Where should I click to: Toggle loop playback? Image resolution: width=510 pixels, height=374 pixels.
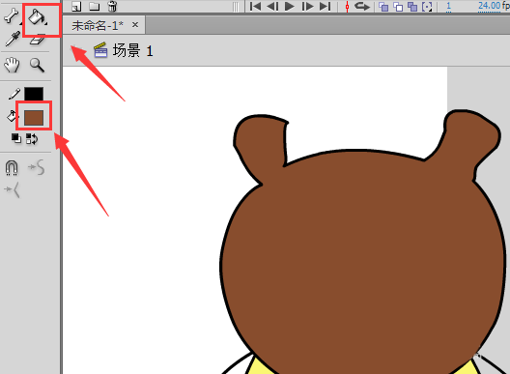point(361,7)
